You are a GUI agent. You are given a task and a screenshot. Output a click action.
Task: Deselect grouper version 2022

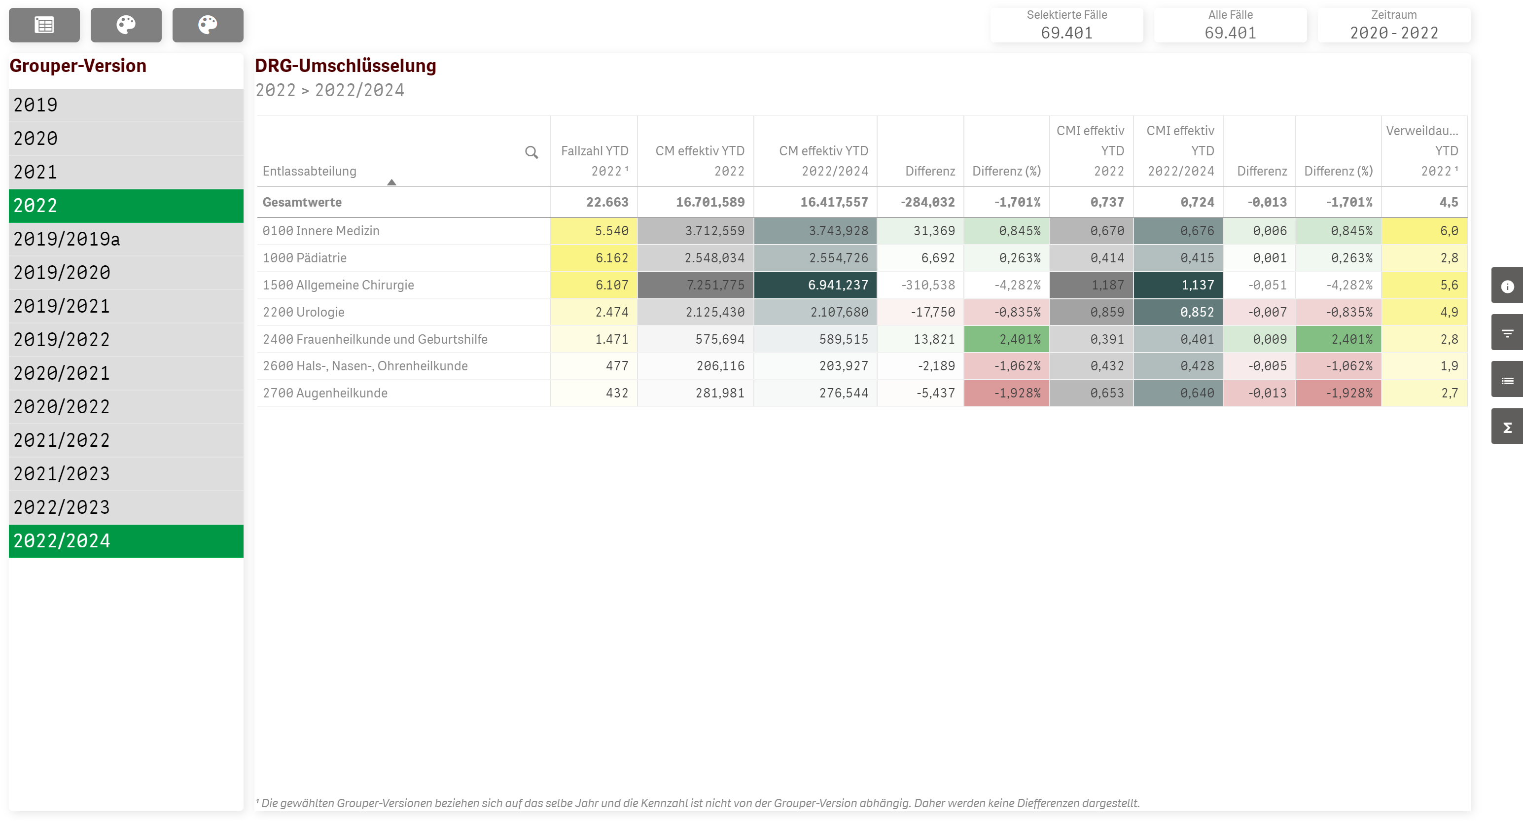(126, 206)
